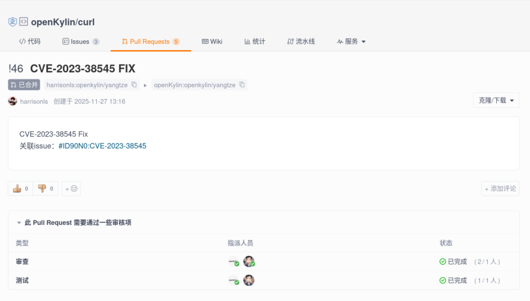Go to the 代码 tab
Viewport: 530px width, 301px height.
click(x=29, y=41)
